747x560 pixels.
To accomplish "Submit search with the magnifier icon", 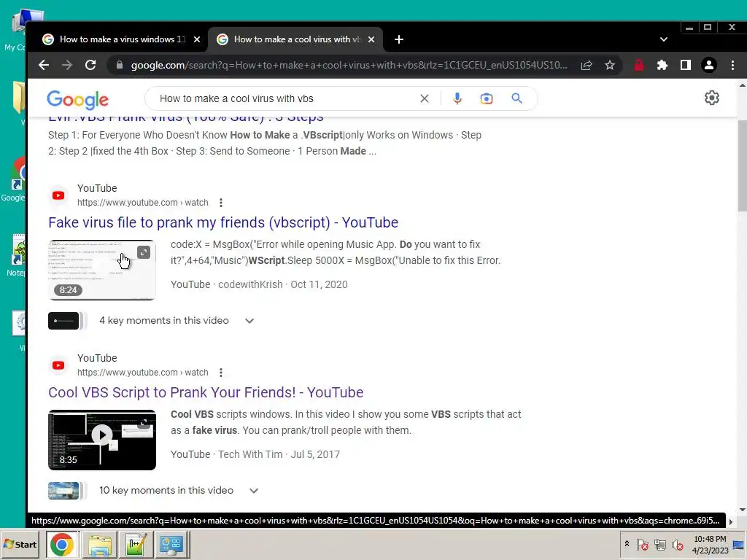I will pyautogui.click(x=517, y=98).
